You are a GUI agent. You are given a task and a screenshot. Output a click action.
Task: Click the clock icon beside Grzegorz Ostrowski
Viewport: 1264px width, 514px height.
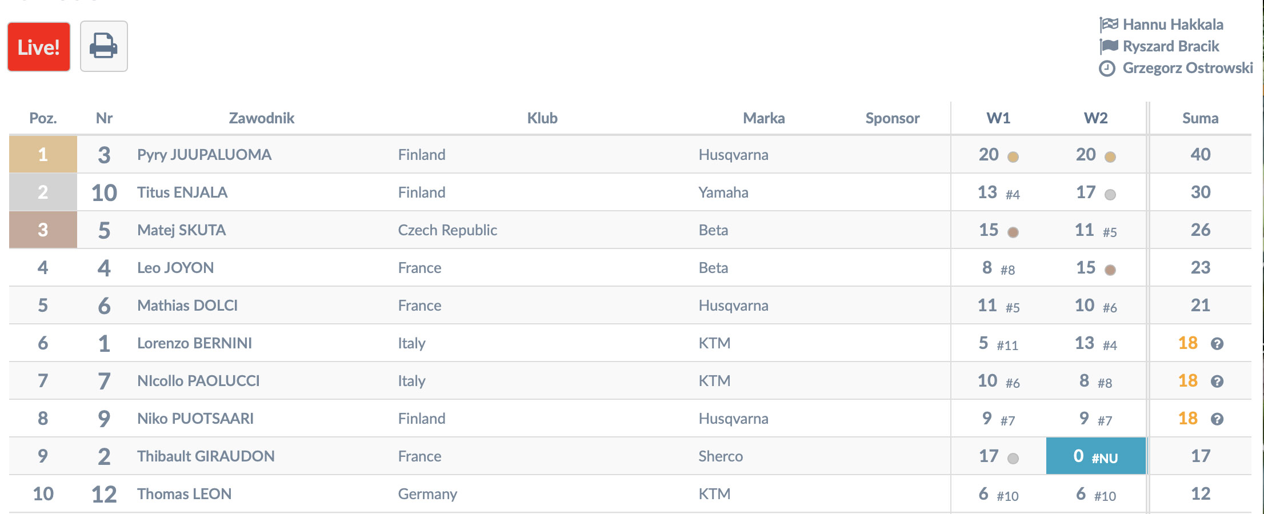[x=1107, y=69]
